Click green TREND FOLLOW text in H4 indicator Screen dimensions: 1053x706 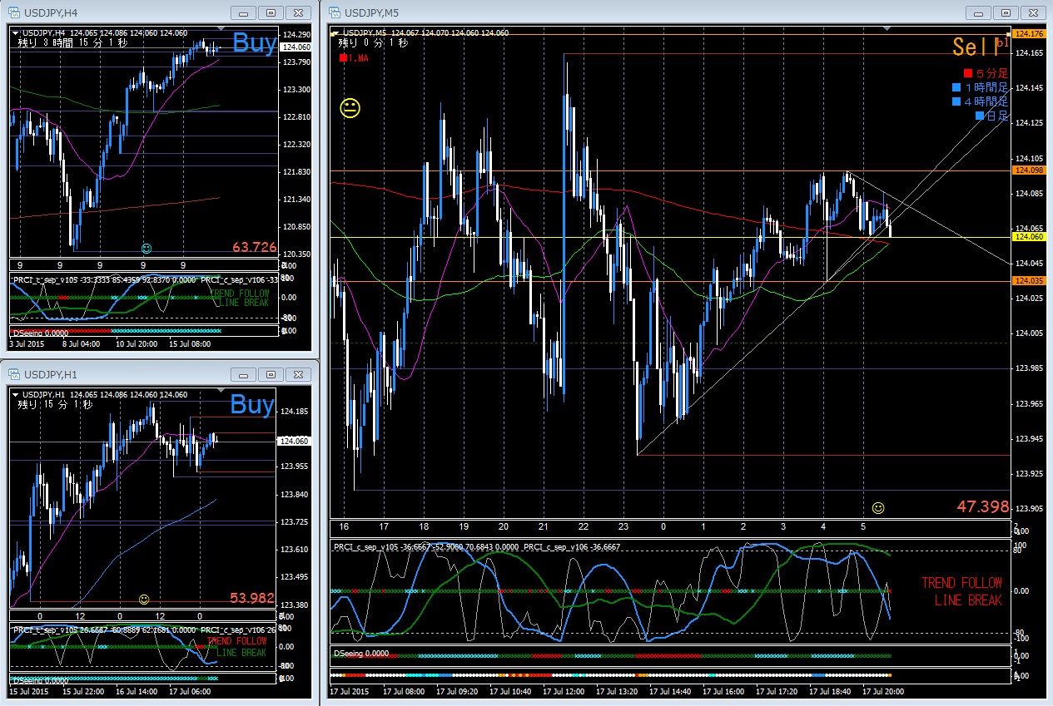241,294
